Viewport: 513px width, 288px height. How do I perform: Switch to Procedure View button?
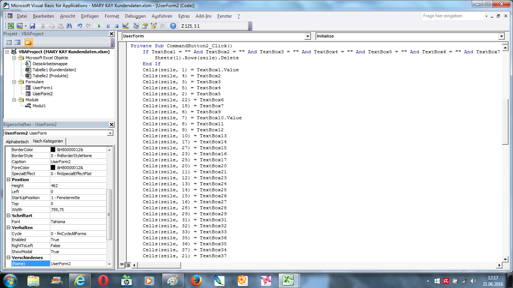(x=122, y=265)
